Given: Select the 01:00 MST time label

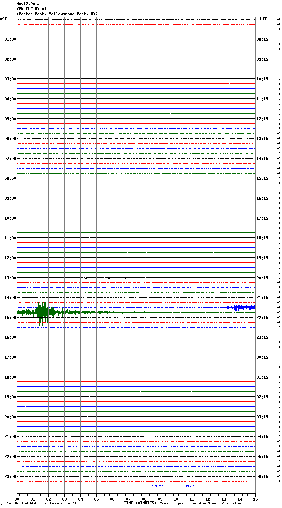Looking at the screenshot, I should (x=10, y=39).
